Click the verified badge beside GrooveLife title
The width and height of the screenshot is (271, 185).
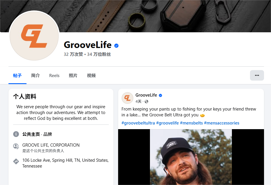click(x=116, y=45)
